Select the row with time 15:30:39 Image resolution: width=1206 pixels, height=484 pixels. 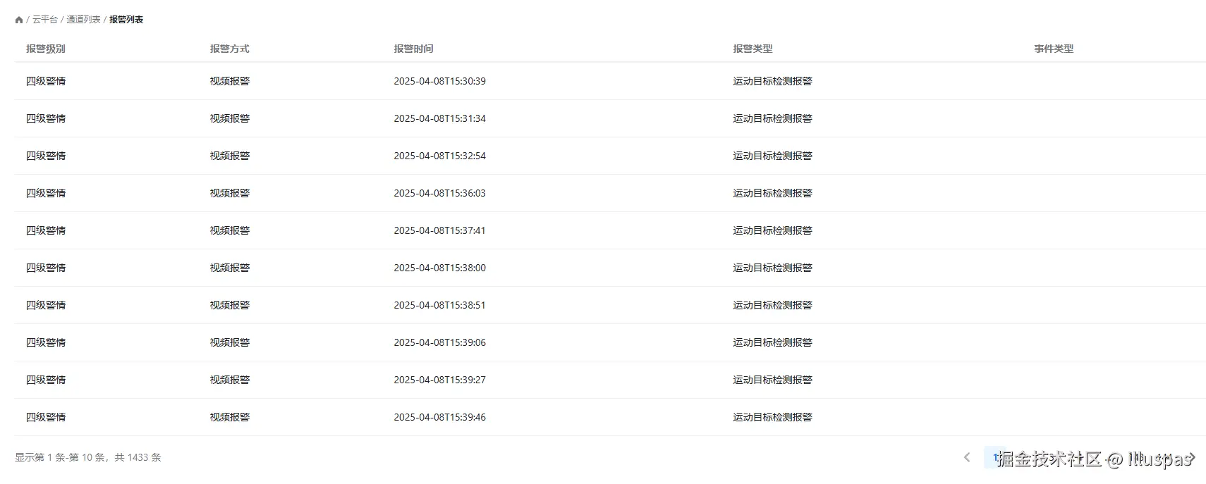pos(610,81)
